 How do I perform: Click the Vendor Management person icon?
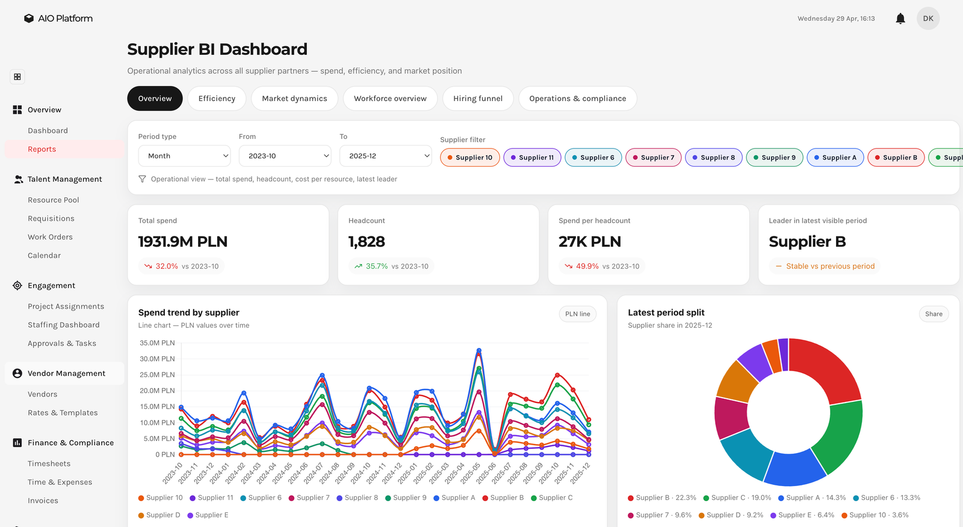click(17, 374)
